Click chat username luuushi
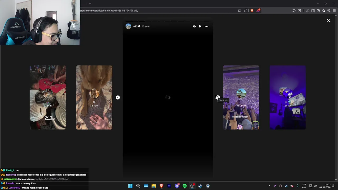The image size is (338, 190). tap(10, 183)
